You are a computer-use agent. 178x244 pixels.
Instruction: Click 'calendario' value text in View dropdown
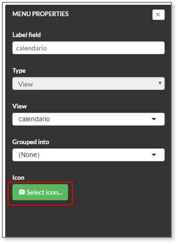point(34,119)
